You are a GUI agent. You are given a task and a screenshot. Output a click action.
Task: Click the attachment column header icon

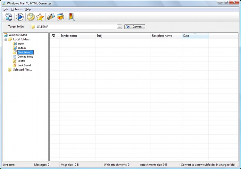coord(54,36)
